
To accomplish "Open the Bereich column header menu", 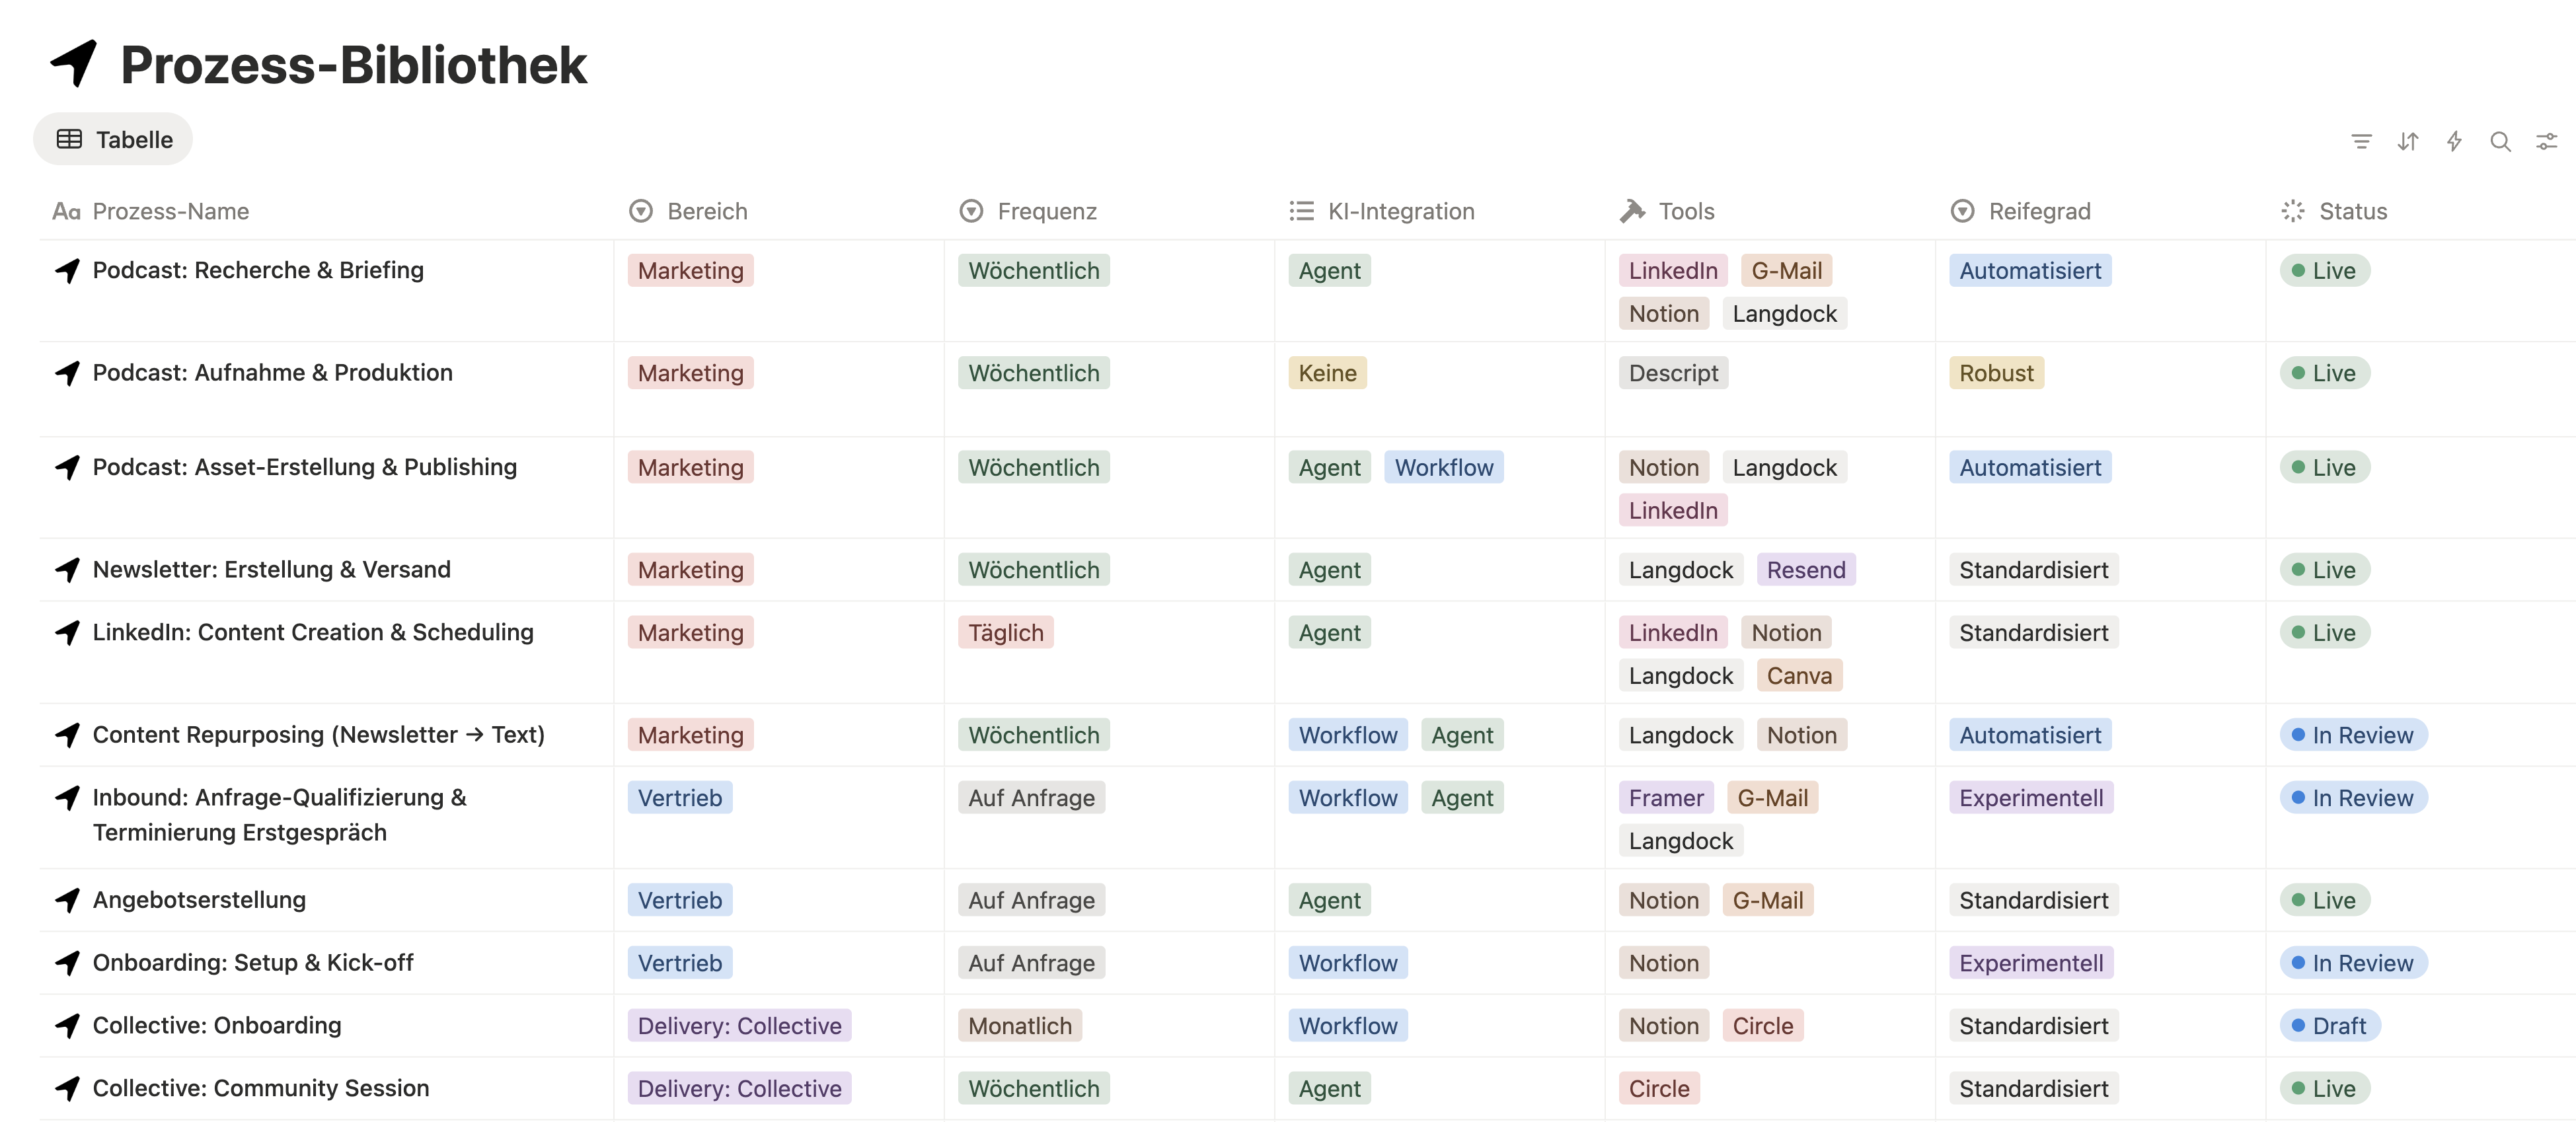I will pyautogui.click(x=706, y=211).
